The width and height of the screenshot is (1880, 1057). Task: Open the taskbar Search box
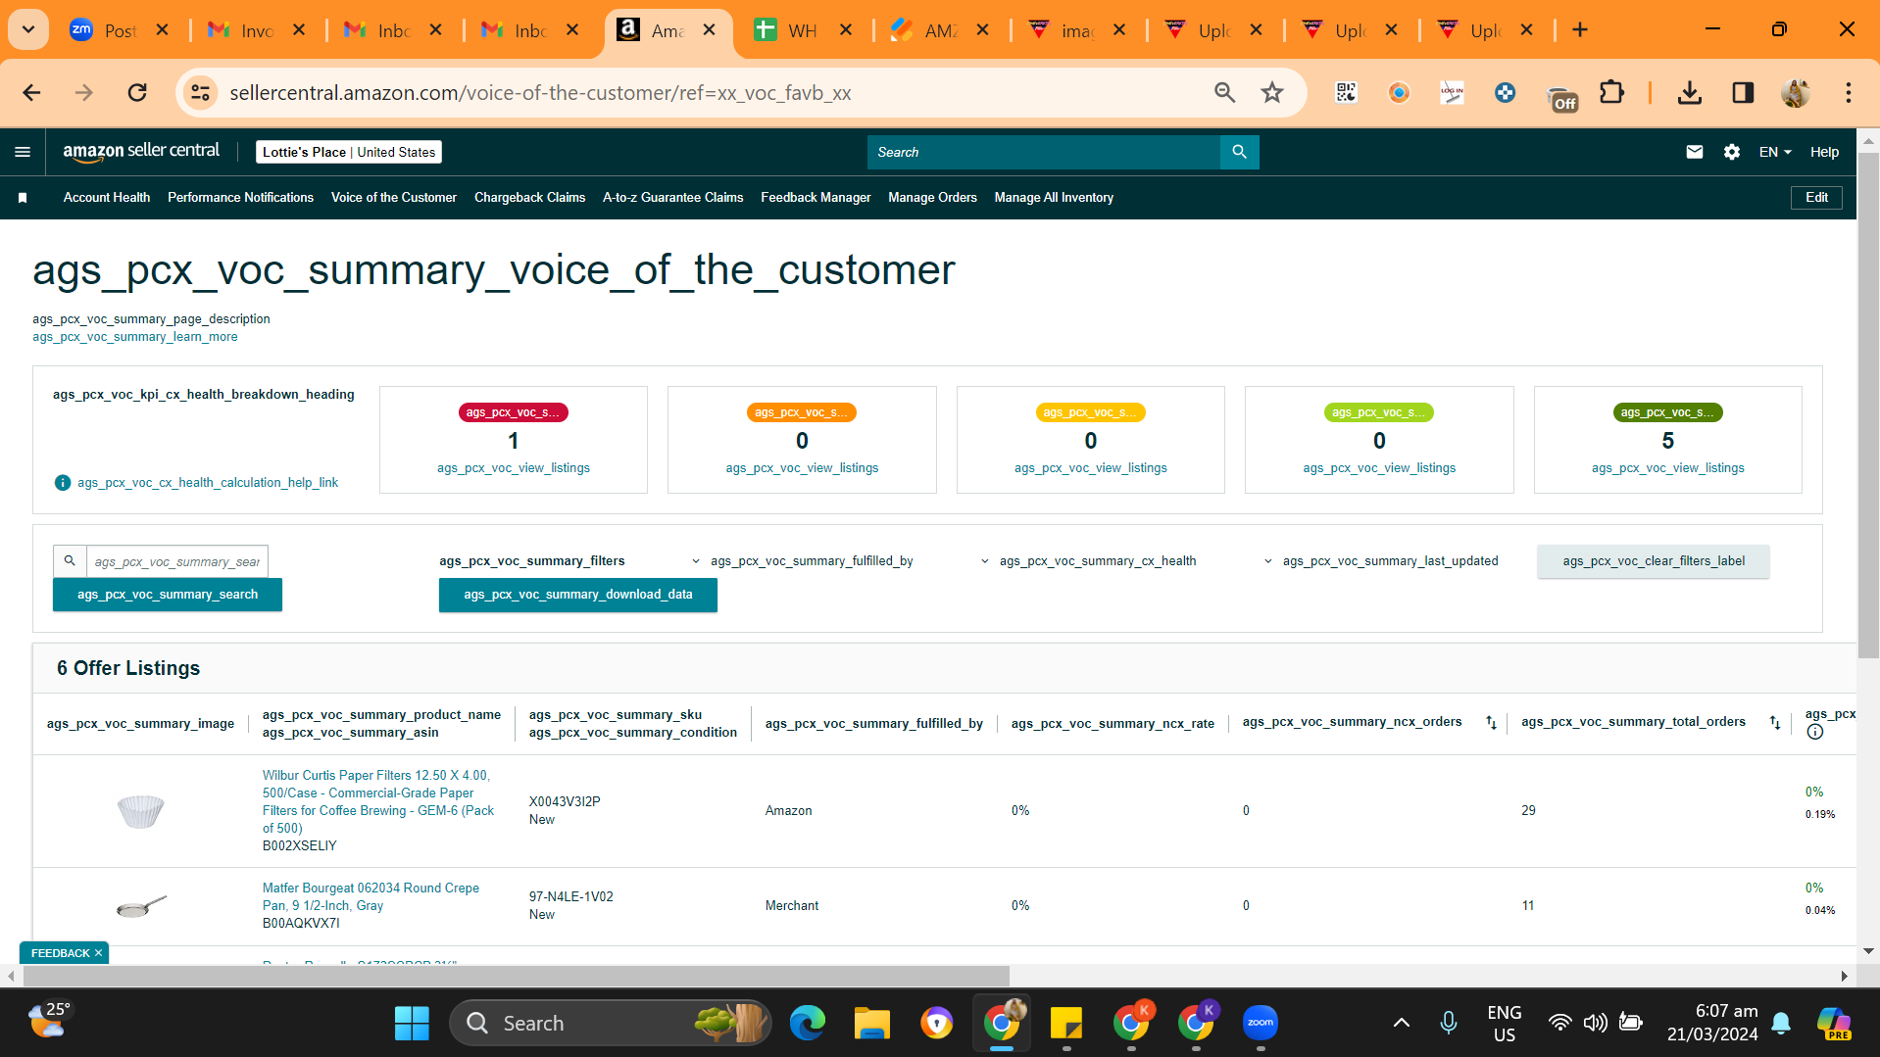pos(610,1023)
